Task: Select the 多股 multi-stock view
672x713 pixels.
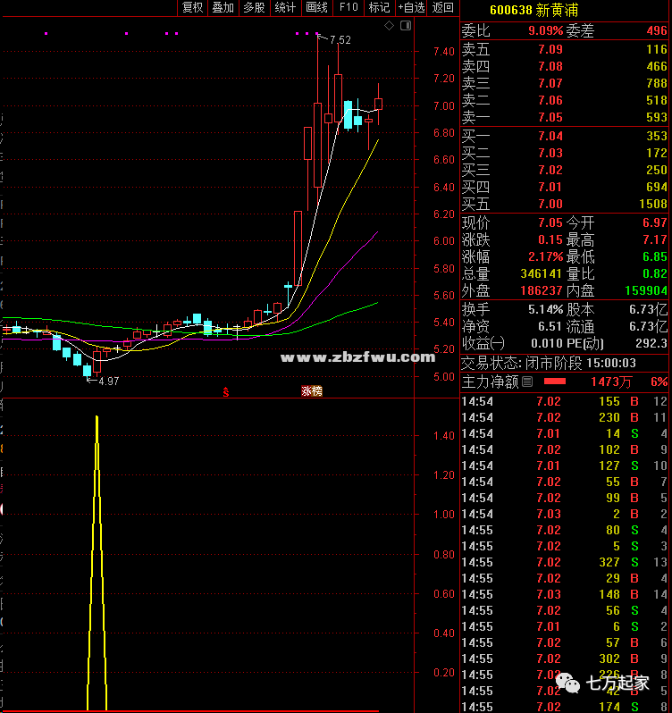Action: click(254, 8)
